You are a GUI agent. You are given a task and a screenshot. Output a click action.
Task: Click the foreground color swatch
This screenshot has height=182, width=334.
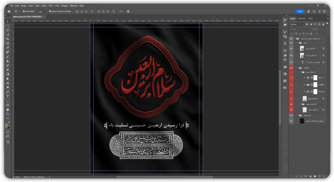tap(6, 126)
